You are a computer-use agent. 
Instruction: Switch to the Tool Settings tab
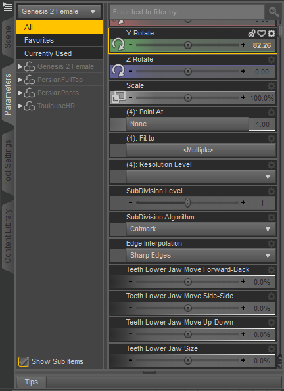(8, 162)
